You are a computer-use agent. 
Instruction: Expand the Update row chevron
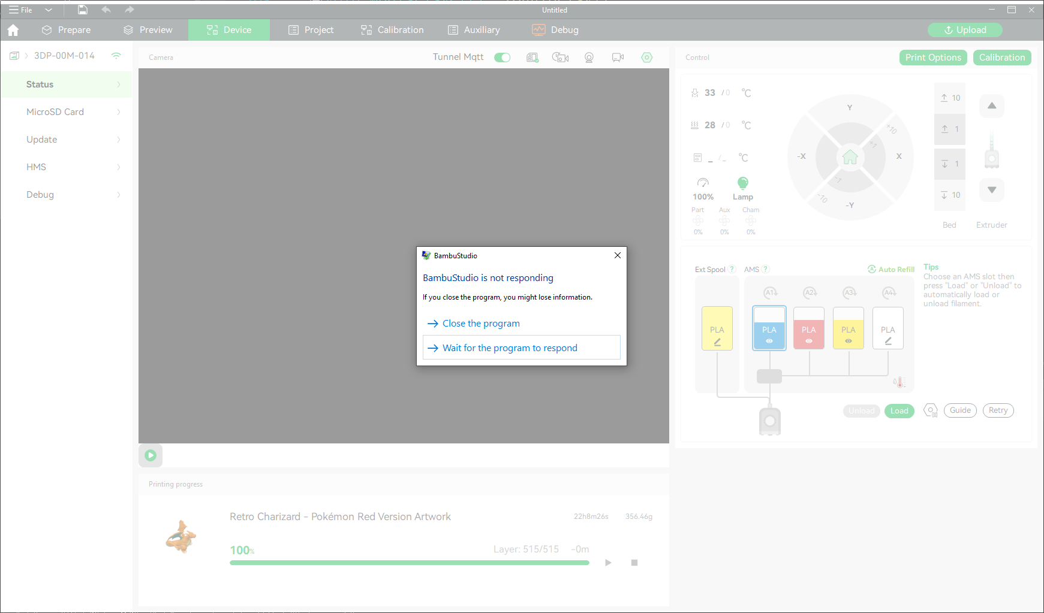tap(119, 140)
